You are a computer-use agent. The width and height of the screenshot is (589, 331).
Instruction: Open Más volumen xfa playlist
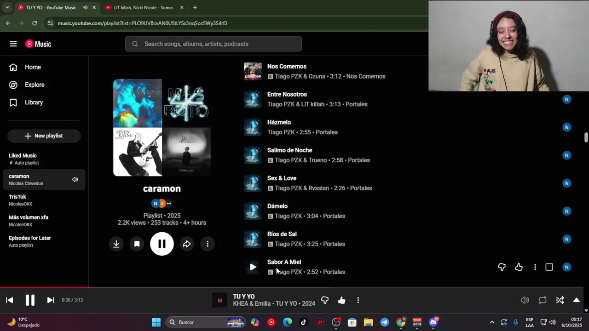44,221
